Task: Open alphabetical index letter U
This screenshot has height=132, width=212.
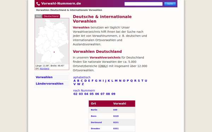Action: point(146,81)
